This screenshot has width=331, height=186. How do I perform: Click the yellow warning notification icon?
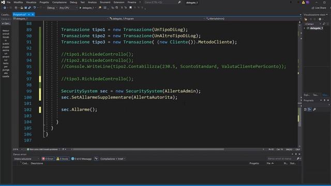[304, 2]
